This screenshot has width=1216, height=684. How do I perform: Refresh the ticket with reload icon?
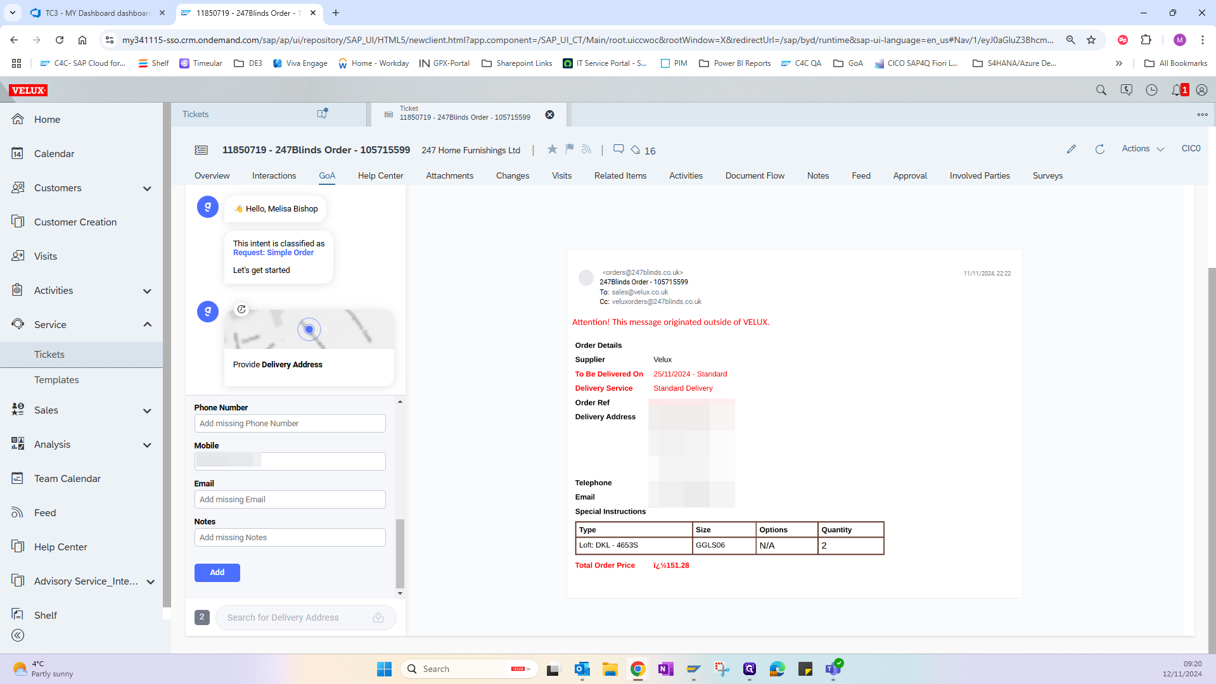[1100, 149]
